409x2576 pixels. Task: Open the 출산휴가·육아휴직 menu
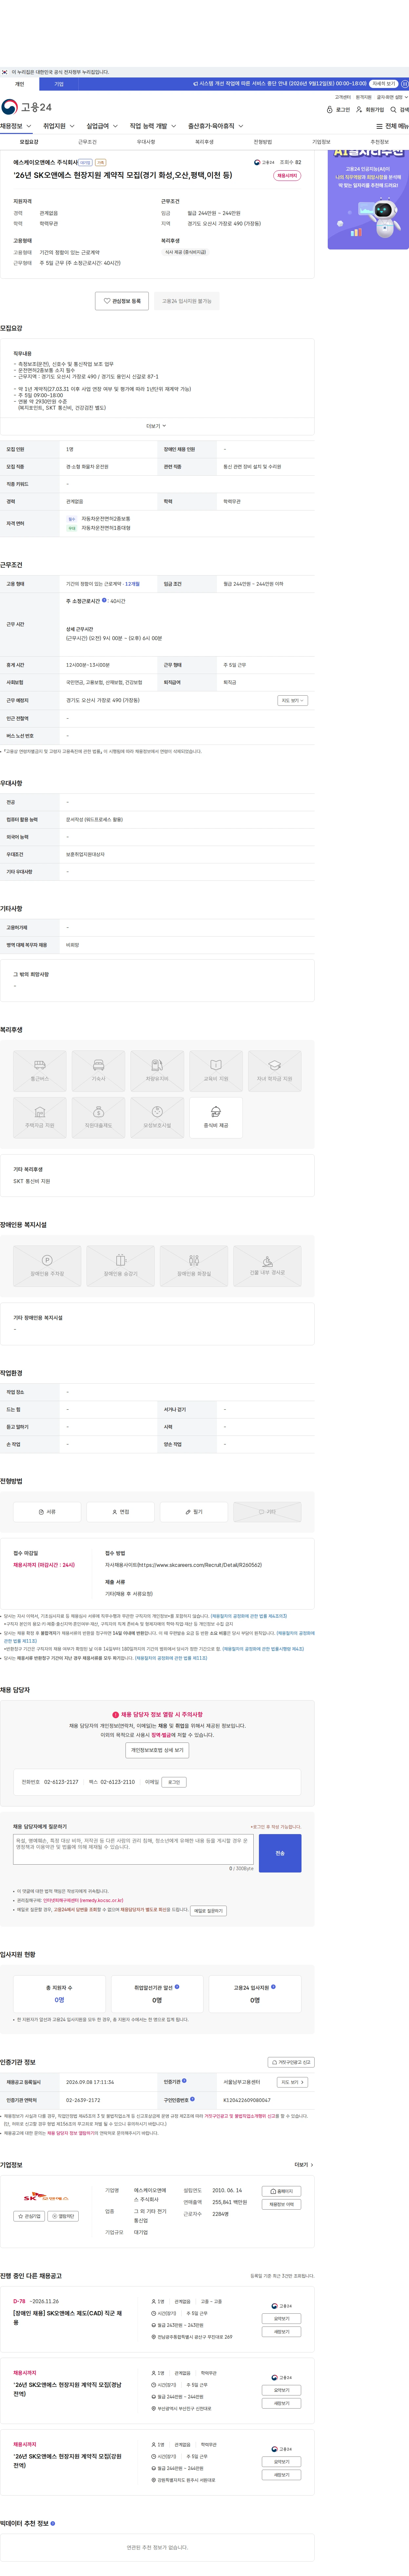pos(215,126)
